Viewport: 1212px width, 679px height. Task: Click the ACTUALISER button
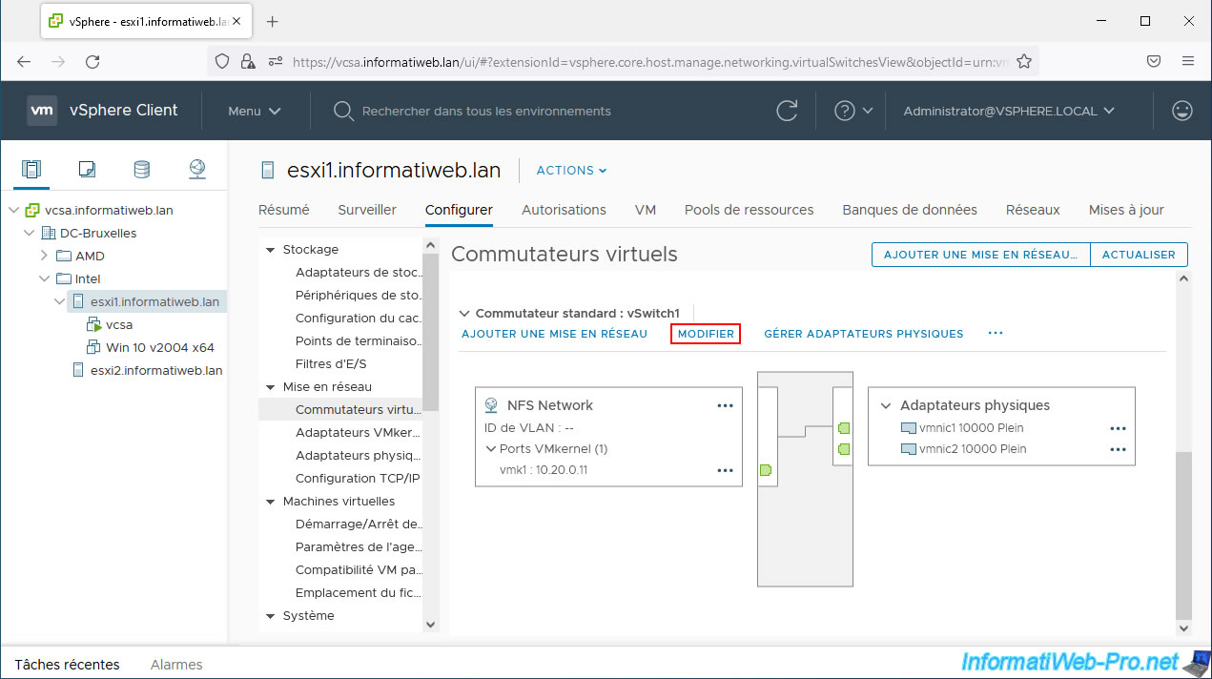pos(1139,255)
